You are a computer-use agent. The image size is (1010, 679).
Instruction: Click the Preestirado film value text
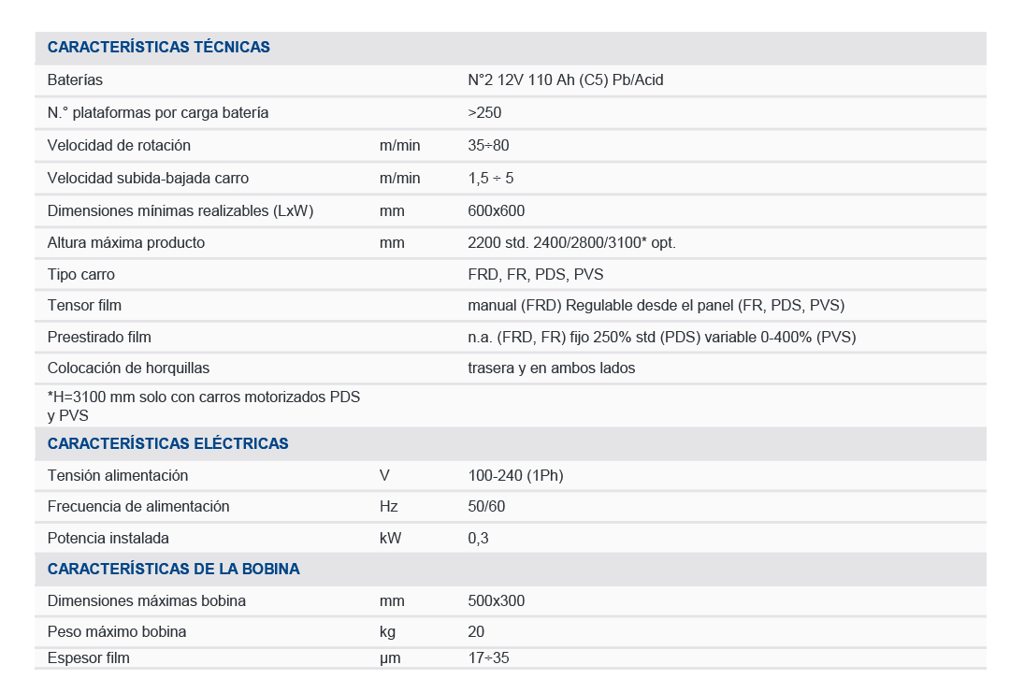661,338
